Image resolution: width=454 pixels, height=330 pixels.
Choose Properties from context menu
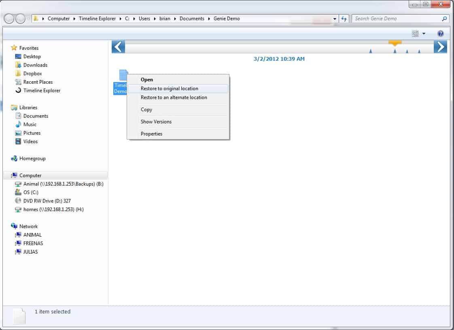click(178, 134)
